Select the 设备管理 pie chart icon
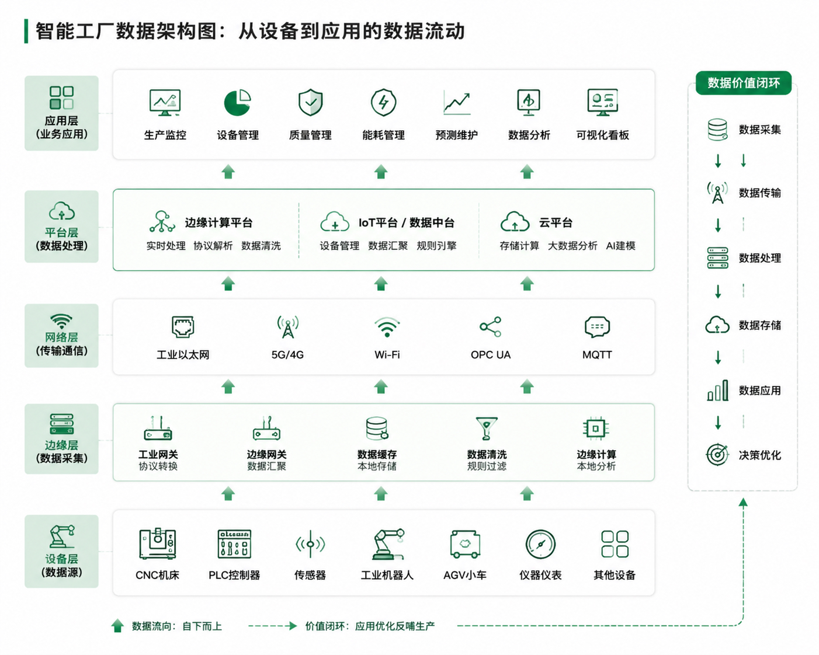Image resolution: width=819 pixels, height=655 pixels. (237, 103)
